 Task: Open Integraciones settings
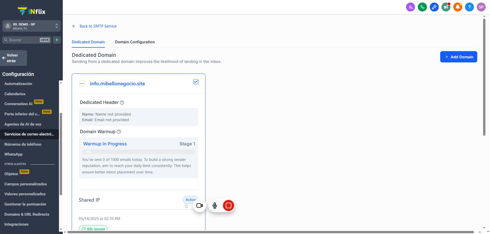pos(16,225)
